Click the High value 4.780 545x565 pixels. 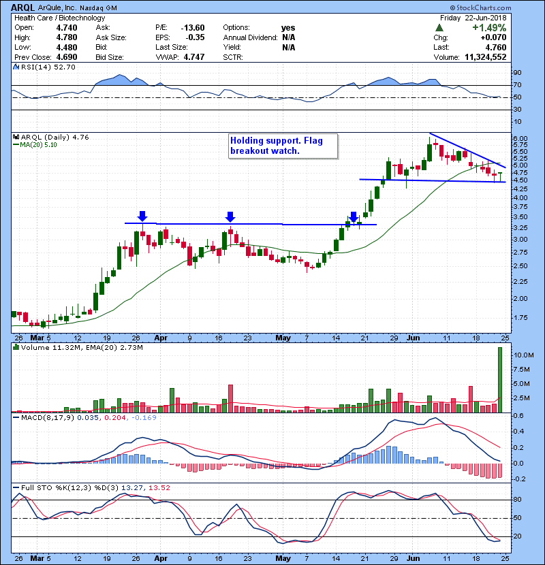coord(67,37)
